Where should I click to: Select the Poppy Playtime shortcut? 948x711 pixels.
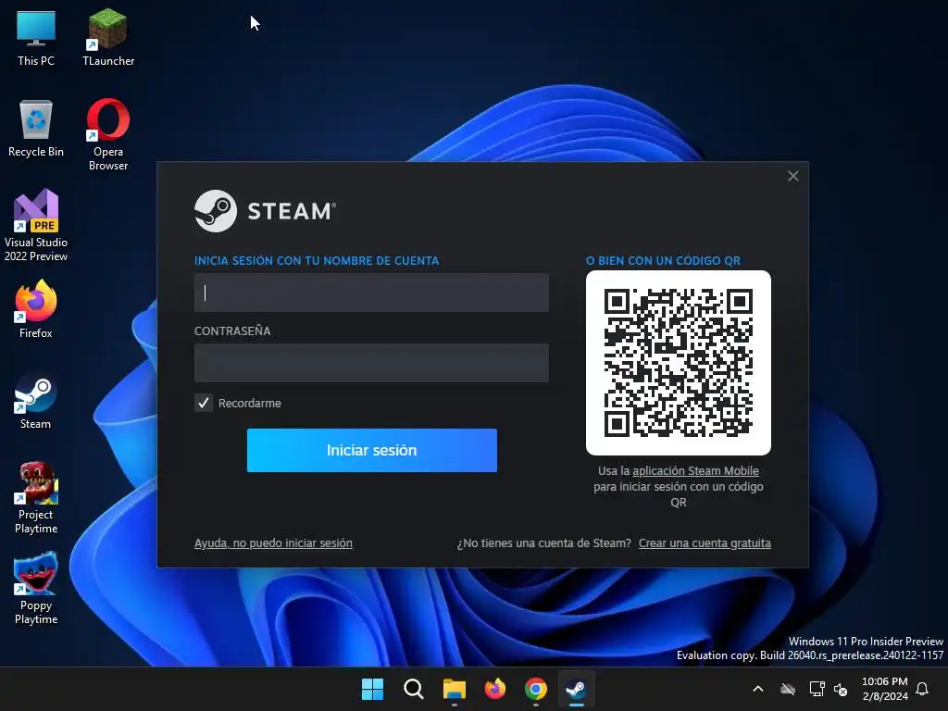point(36,588)
